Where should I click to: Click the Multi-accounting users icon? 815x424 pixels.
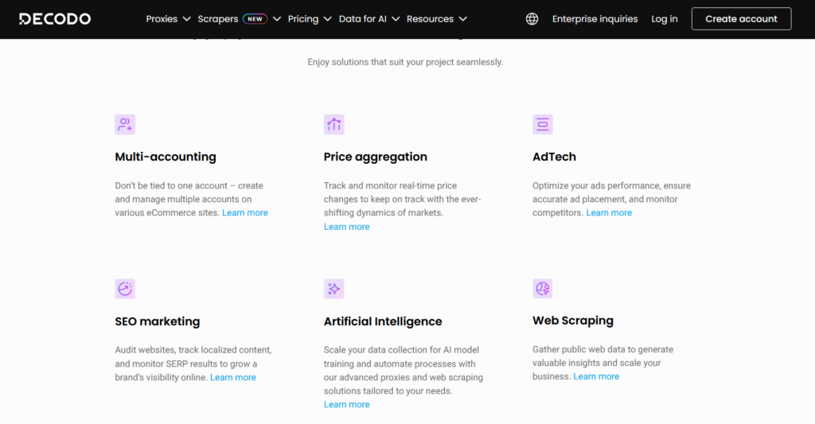[x=125, y=124]
